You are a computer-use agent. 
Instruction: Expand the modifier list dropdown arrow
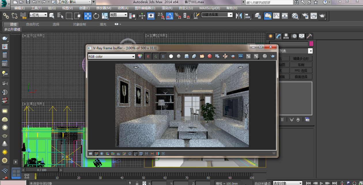(310, 51)
